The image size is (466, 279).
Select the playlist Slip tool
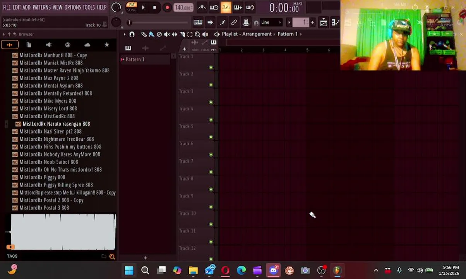coord(175,34)
